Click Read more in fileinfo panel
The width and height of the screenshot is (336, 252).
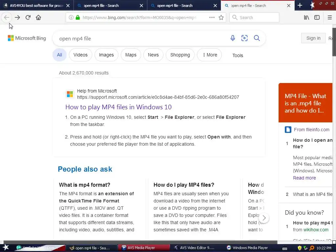coord(304,178)
